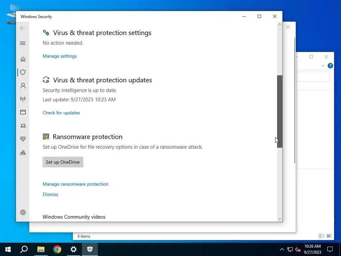Open Manage ransomware protection link
Viewport: 341px width, 256px height.
76,184
